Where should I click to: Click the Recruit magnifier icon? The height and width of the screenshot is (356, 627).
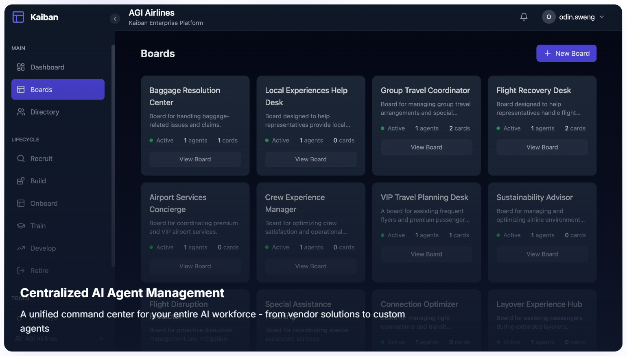point(21,158)
